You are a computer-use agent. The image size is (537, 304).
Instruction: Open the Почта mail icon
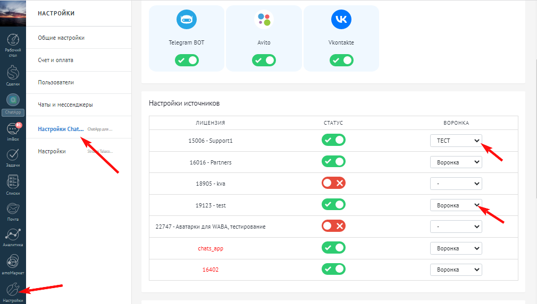(x=13, y=211)
